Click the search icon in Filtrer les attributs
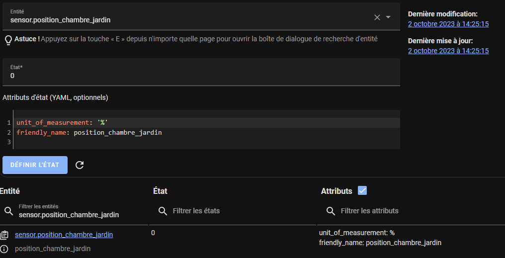 [x=331, y=211]
